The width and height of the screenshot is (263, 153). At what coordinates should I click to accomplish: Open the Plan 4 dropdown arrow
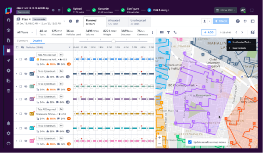pos(64,21)
